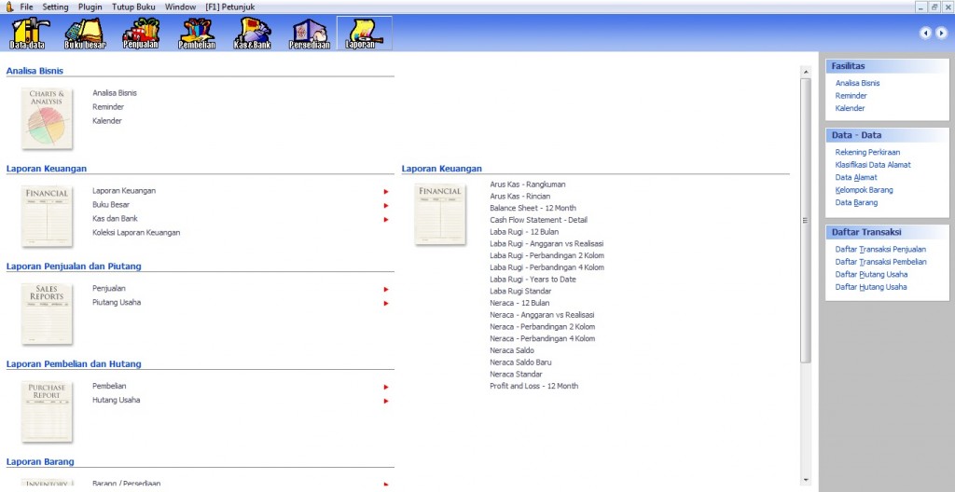955x492 pixels.
Task: Expand the Hutang Usaha submenu arrow
Action: [x=385, y=401]
